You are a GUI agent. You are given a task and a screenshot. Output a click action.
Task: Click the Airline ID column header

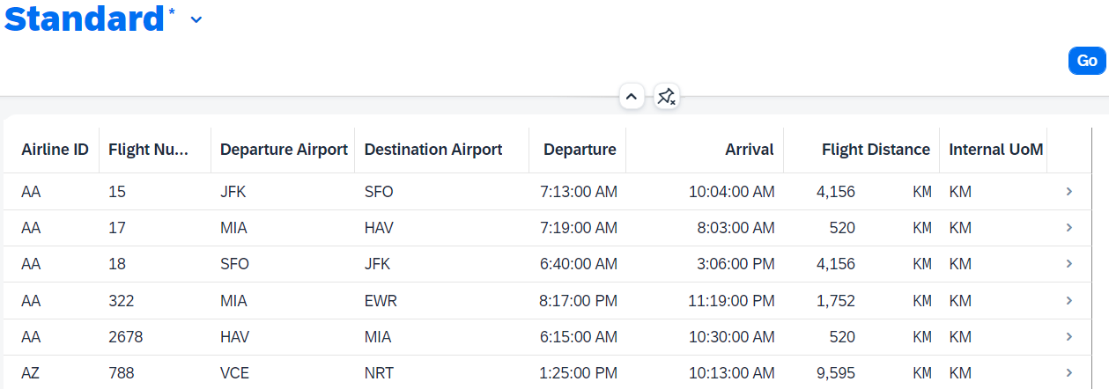point(55,150)
